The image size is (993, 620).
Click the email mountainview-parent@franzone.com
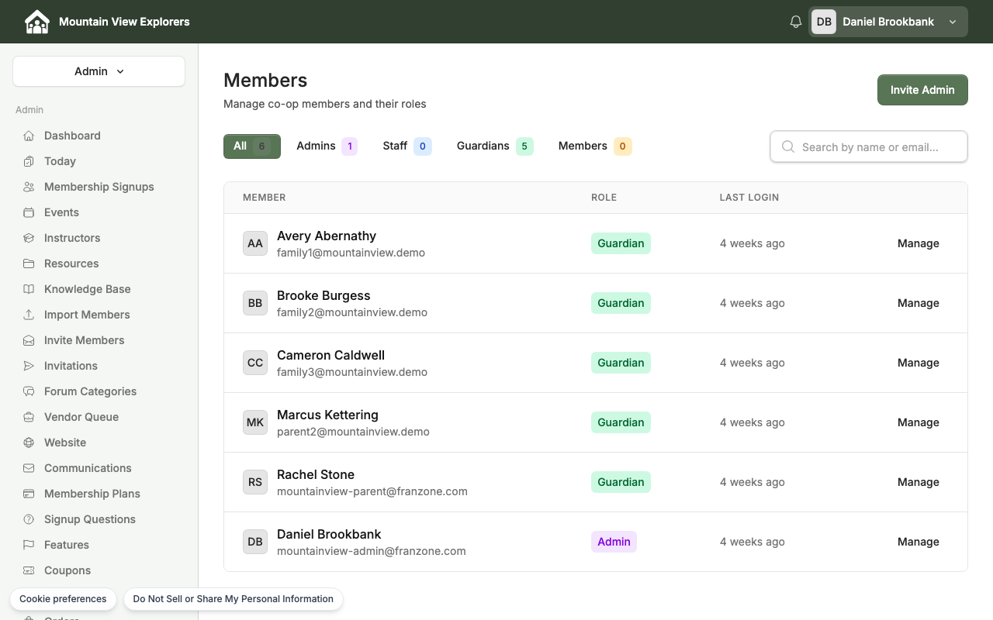tap(372, 491)
